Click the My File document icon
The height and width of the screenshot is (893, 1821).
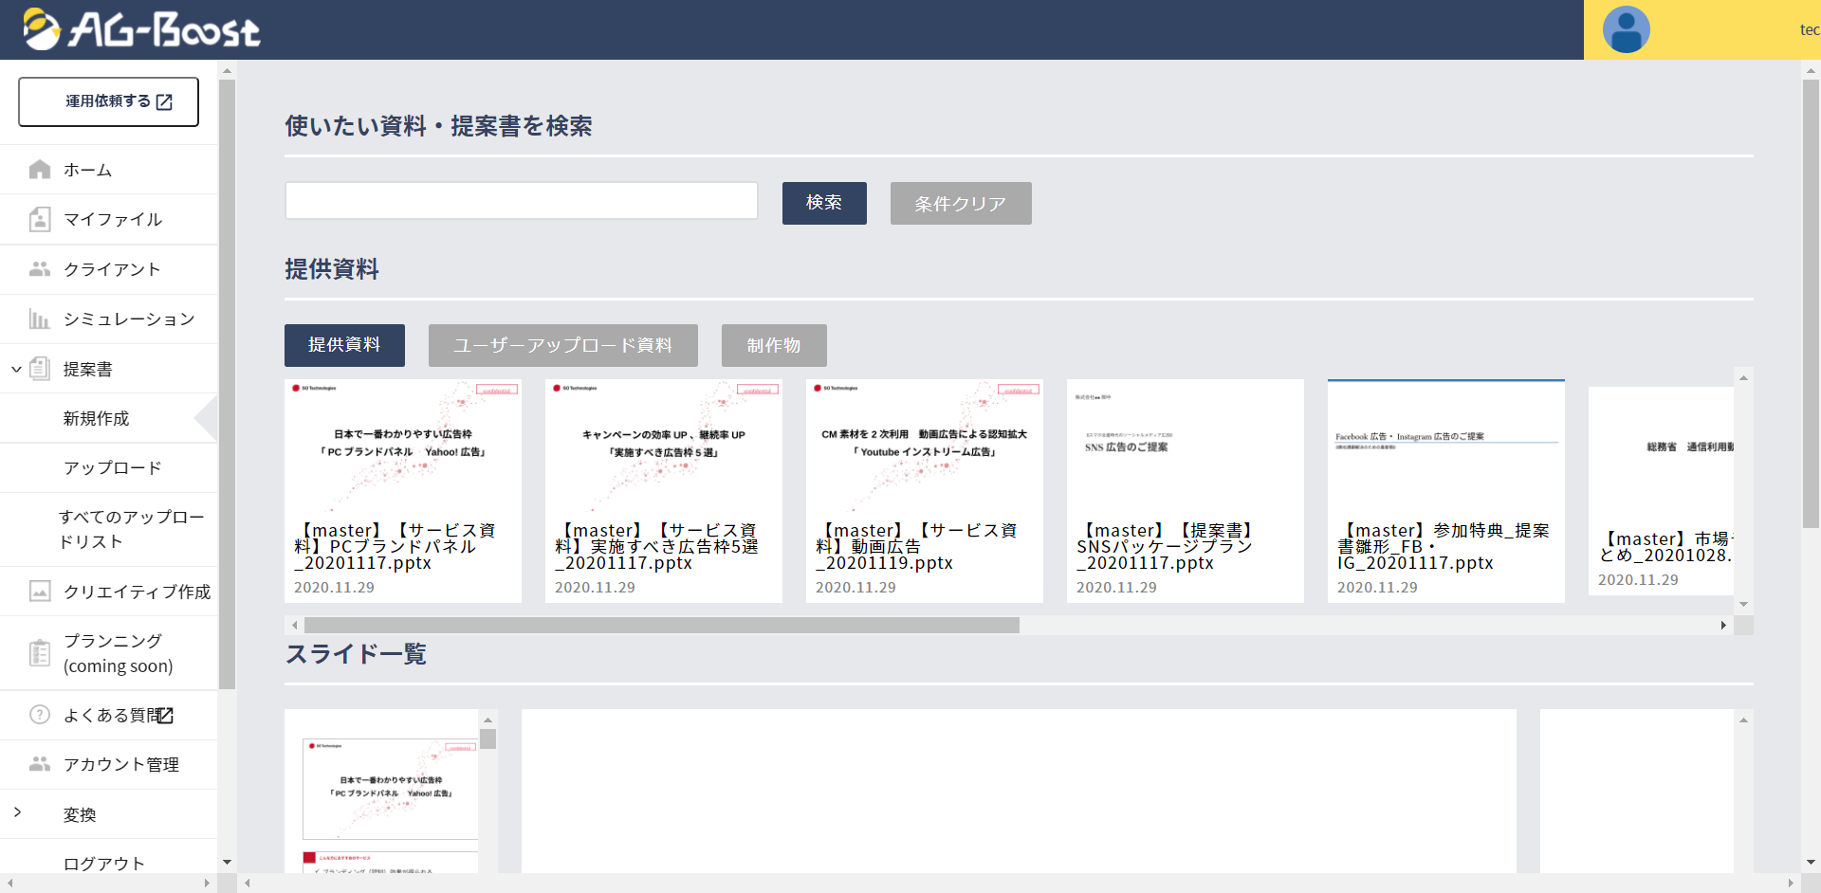coord(40,219)
